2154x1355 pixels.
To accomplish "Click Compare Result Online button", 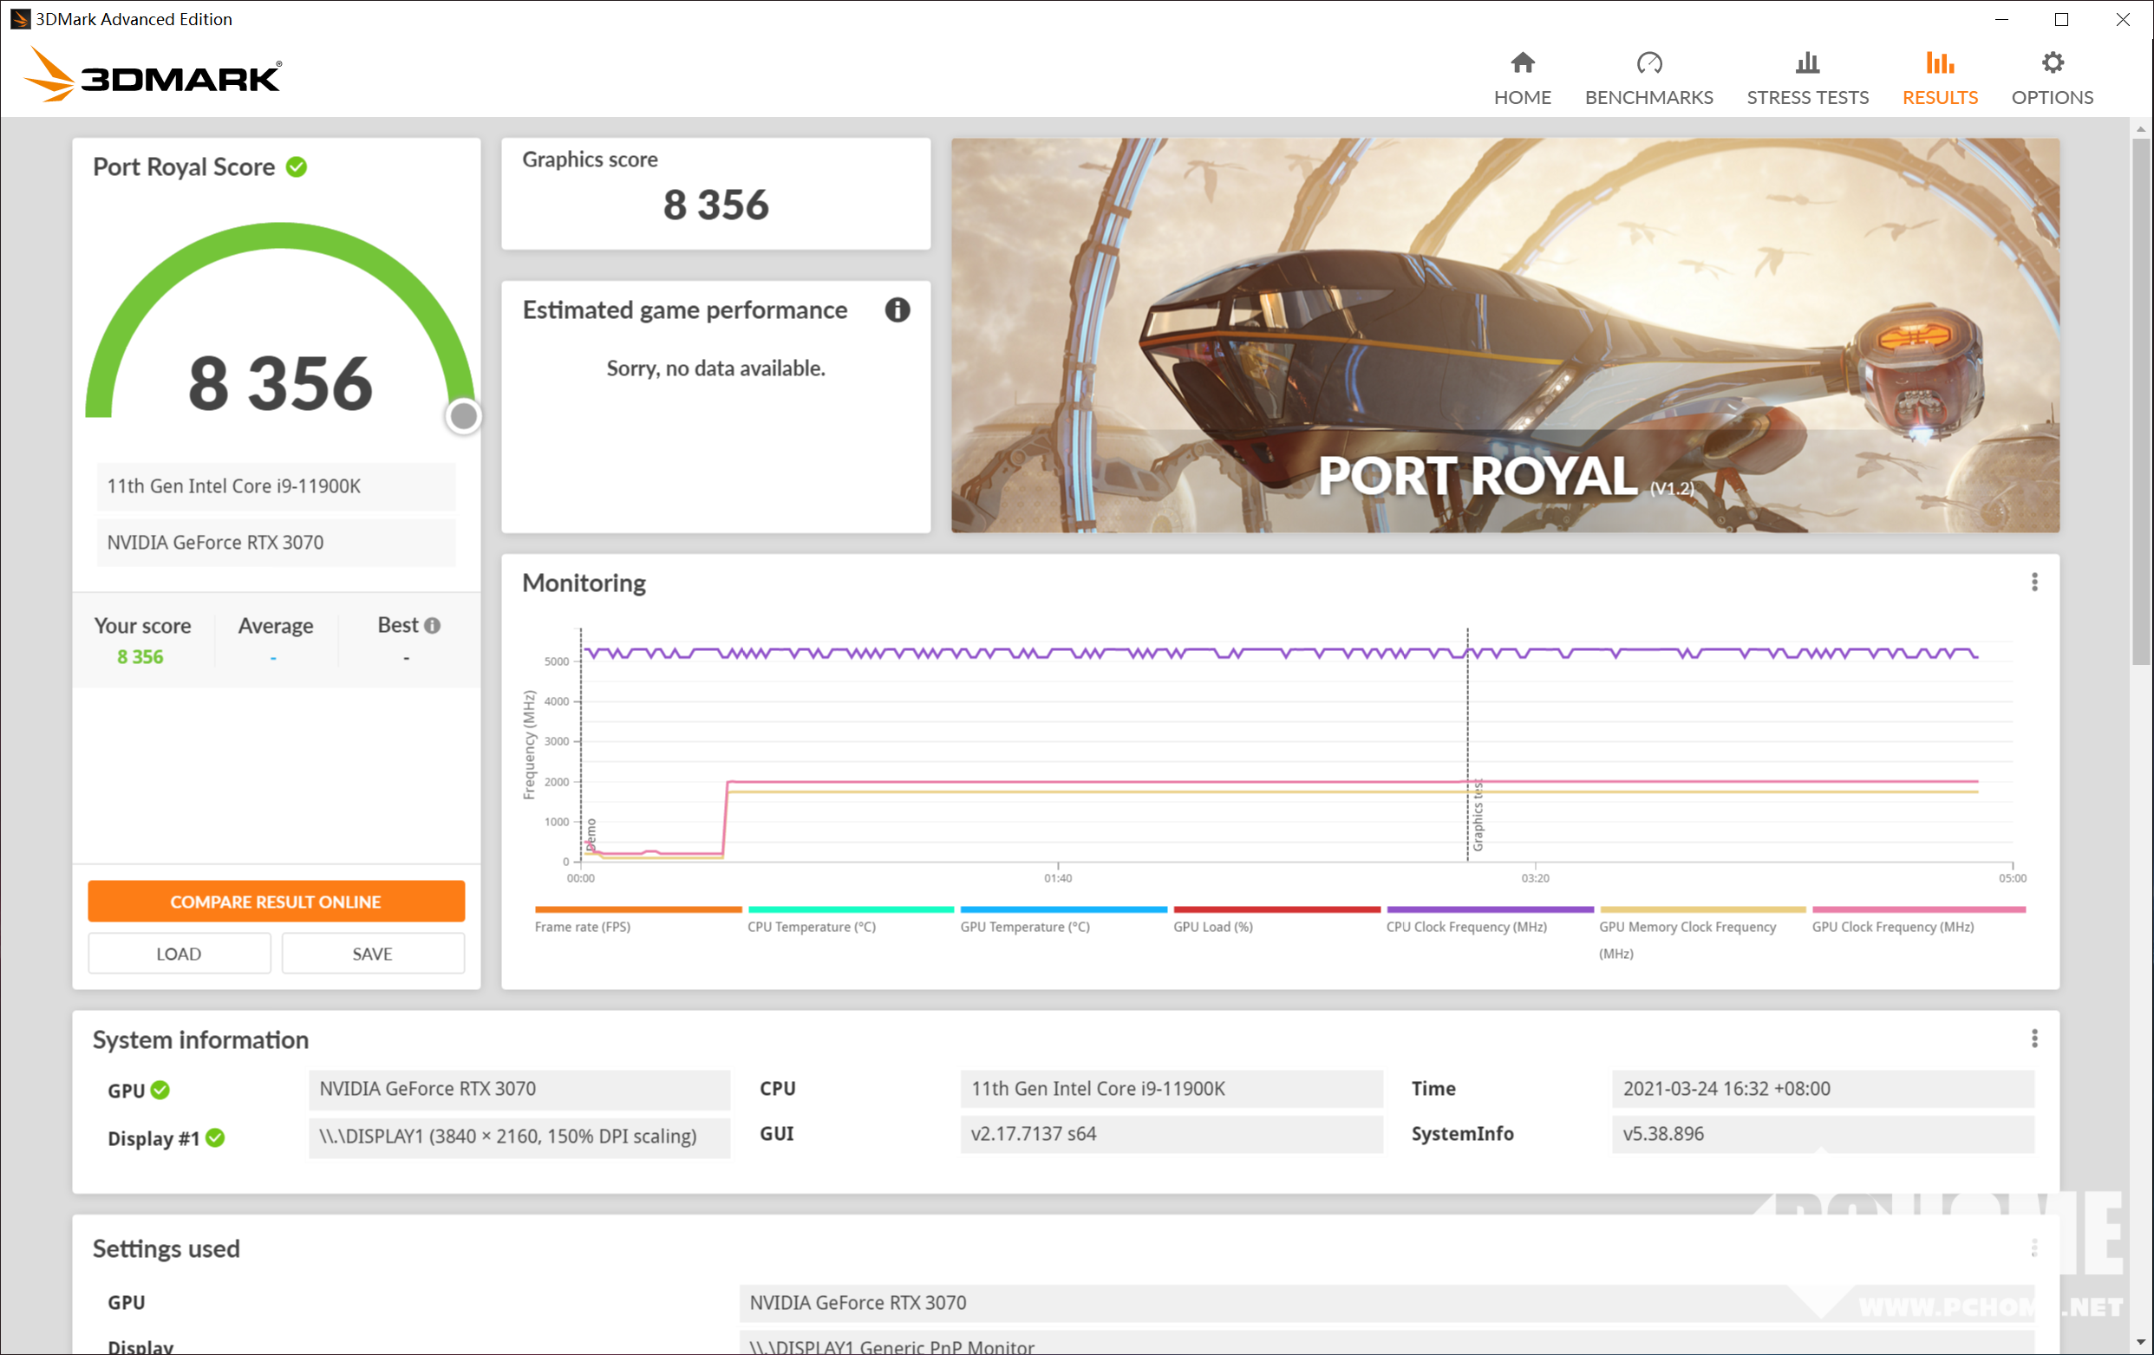I will coord(276,902).
